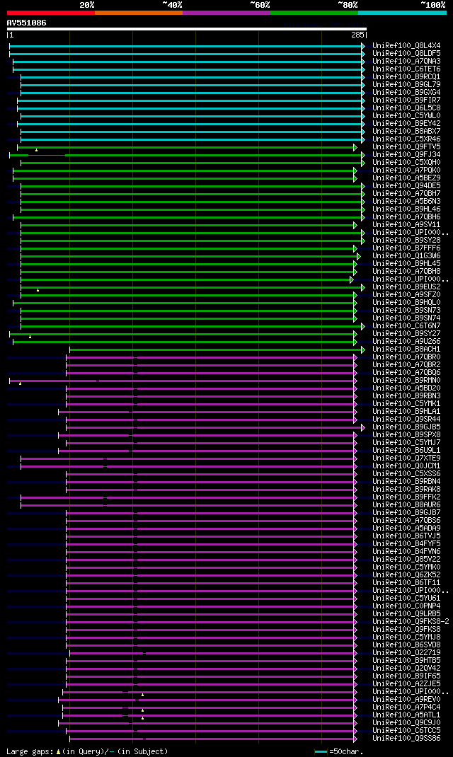Click the yellow gap marker under Q9FTV5 alignment
453x757 pixels.
tap(36, 150)
